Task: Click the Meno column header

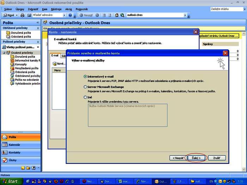Action: [59, 70]
